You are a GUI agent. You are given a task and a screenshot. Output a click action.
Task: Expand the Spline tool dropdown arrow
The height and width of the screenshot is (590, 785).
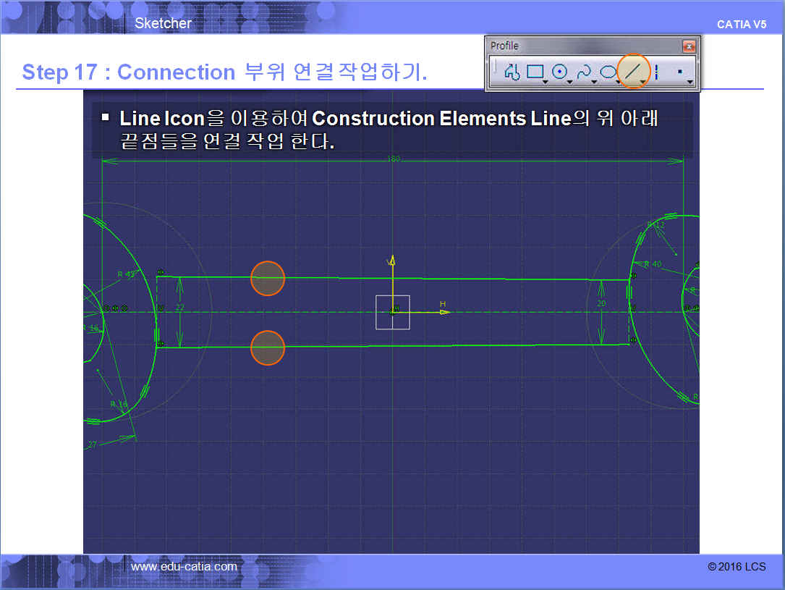pyautogui.click(x=594, y=82)
